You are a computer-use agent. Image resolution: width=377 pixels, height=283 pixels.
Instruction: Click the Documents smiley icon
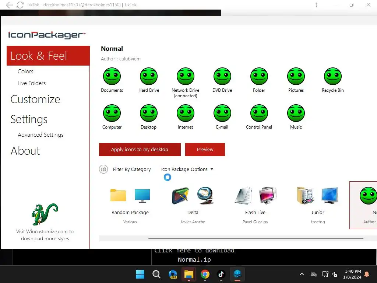(112, 76)
